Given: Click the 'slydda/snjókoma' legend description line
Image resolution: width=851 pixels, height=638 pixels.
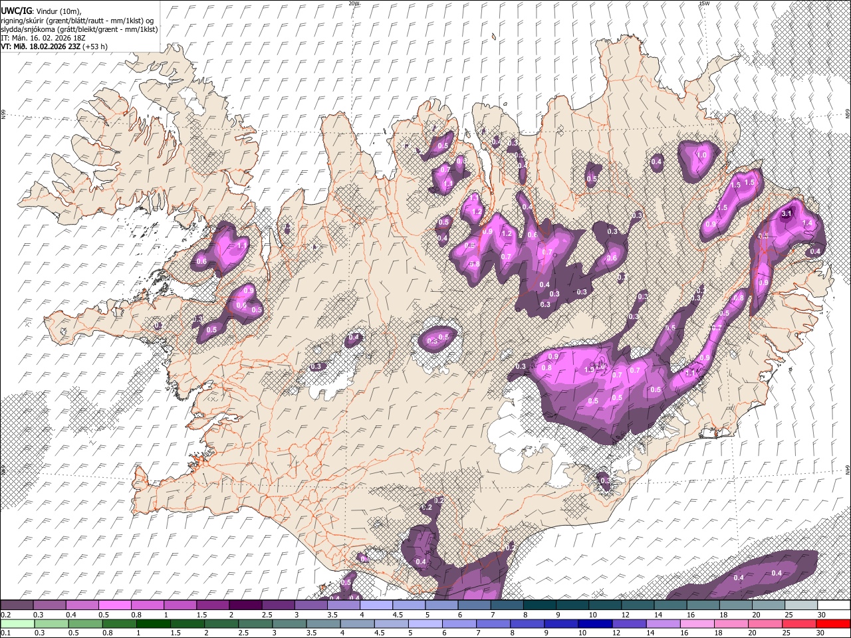Looking at the screenshot, I should pos(79,29).
